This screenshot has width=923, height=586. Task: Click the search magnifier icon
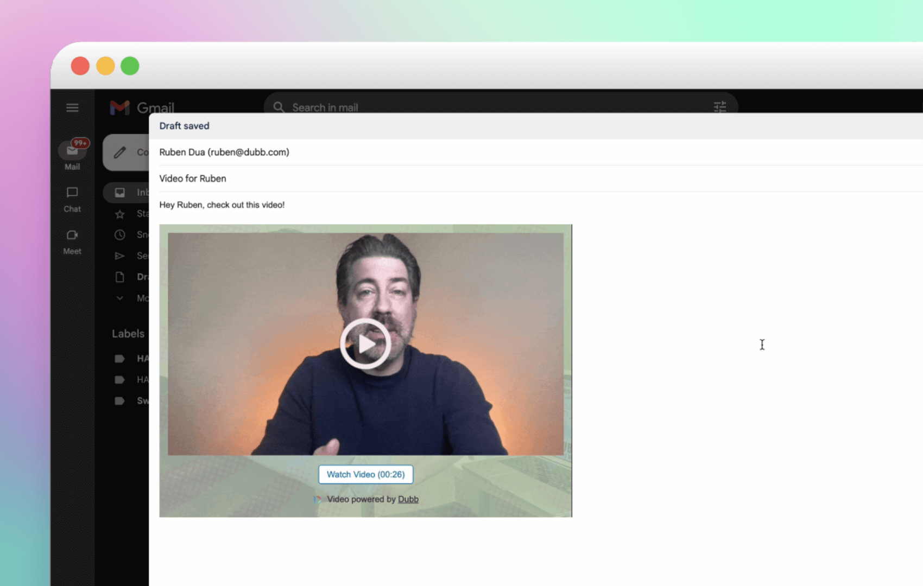(279, 107)
